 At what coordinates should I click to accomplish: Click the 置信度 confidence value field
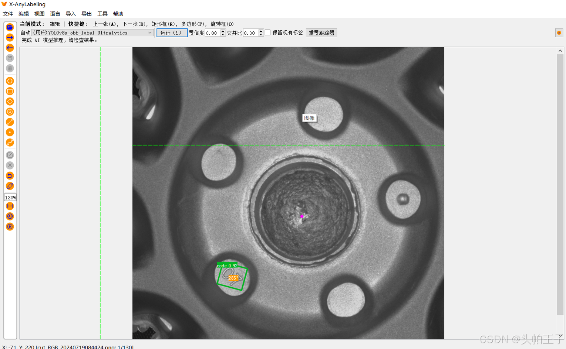click(213, 33)
